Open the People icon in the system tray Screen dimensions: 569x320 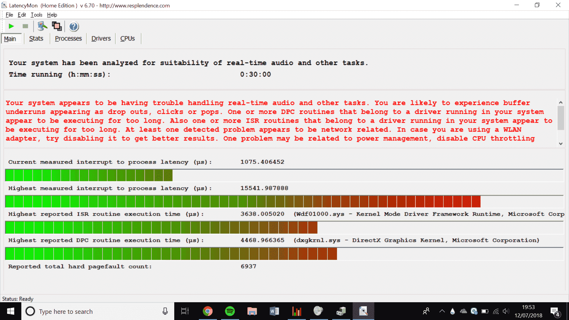(426, 311)
